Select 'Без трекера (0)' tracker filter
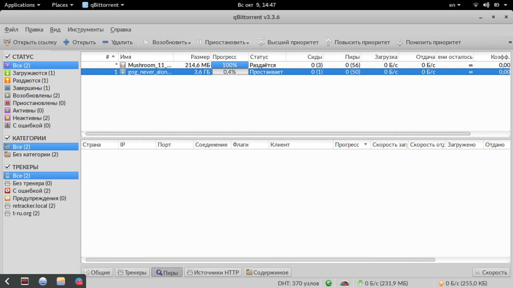Screen dimensions: 513x288 click(41, 183)
